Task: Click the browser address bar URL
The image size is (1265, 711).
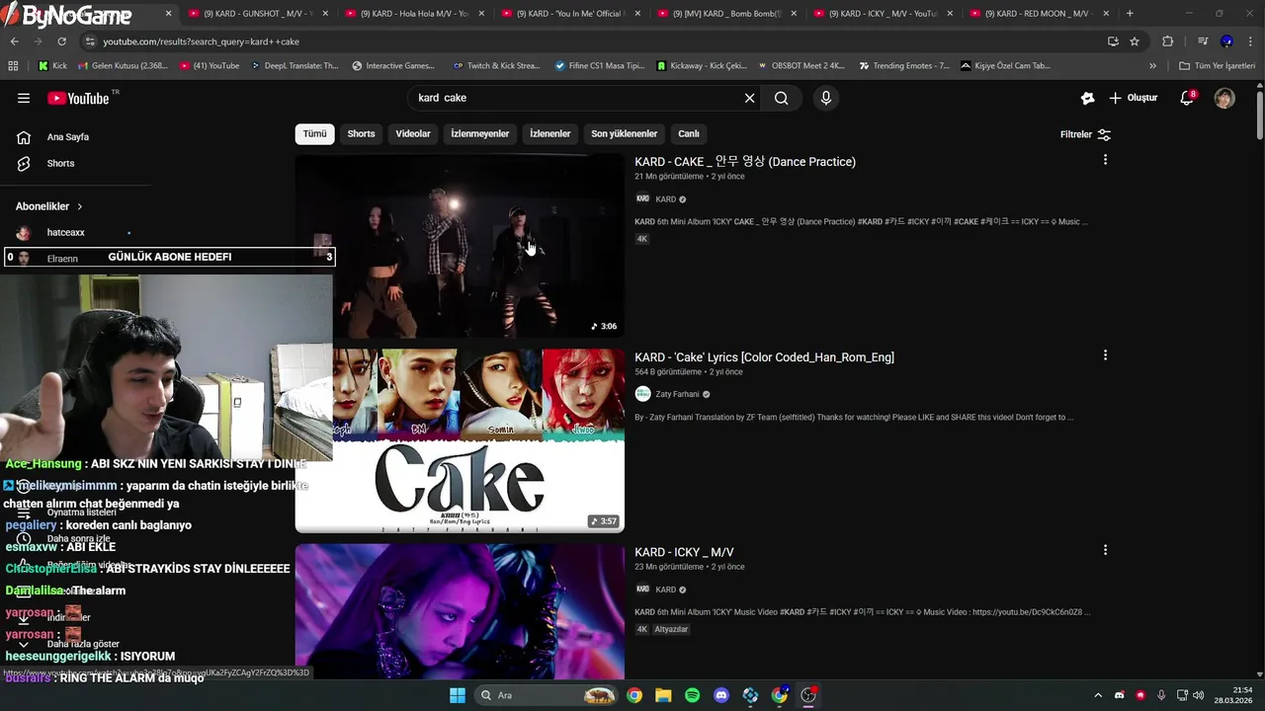Action: click(201, 41)
